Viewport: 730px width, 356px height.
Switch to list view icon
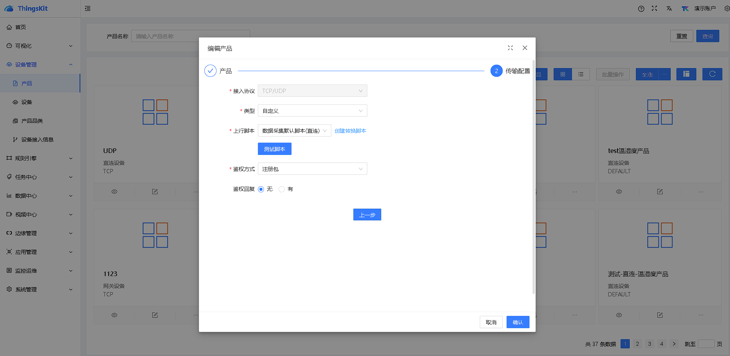pos(581,74)
